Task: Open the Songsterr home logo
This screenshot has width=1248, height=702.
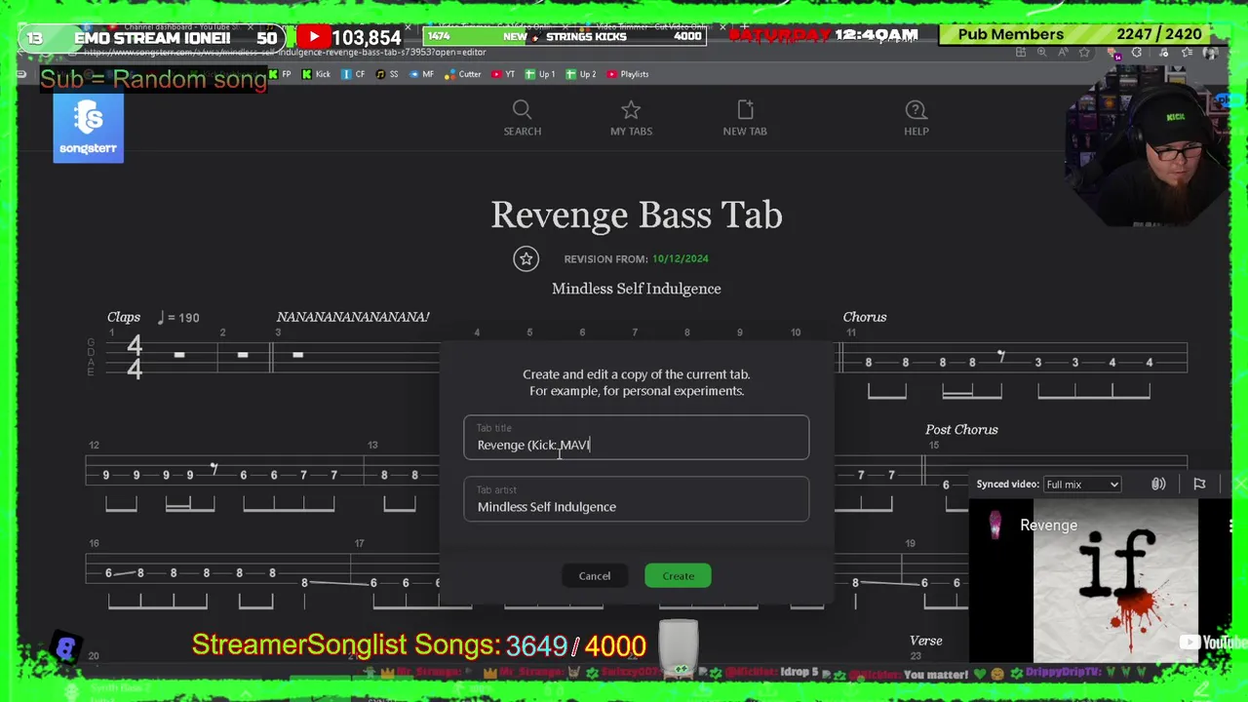Action: 89,129
